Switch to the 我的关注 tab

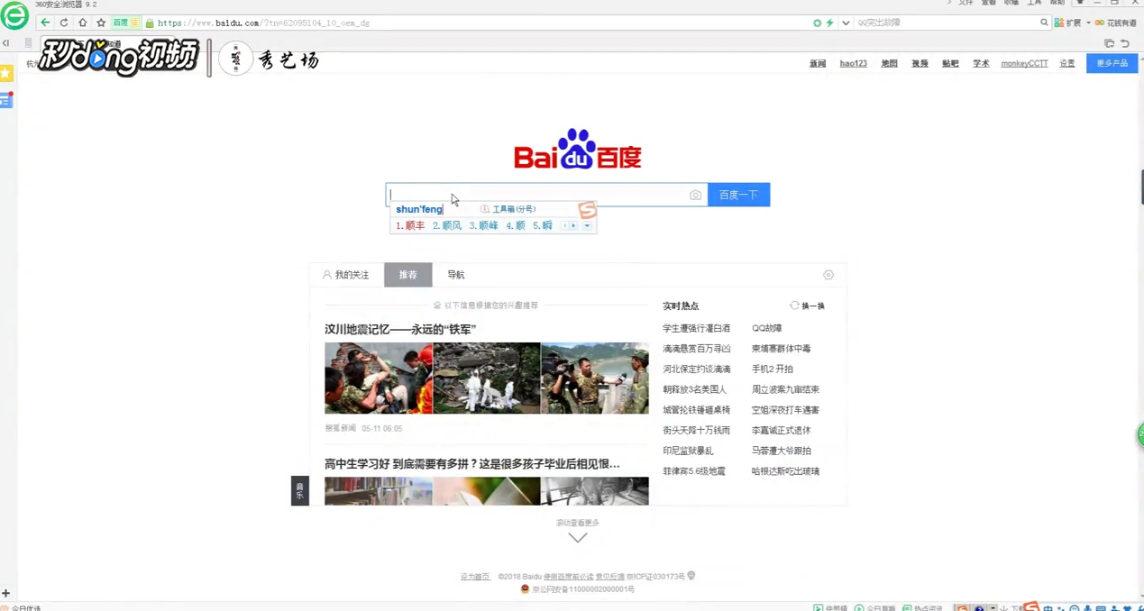click(346, 275)
